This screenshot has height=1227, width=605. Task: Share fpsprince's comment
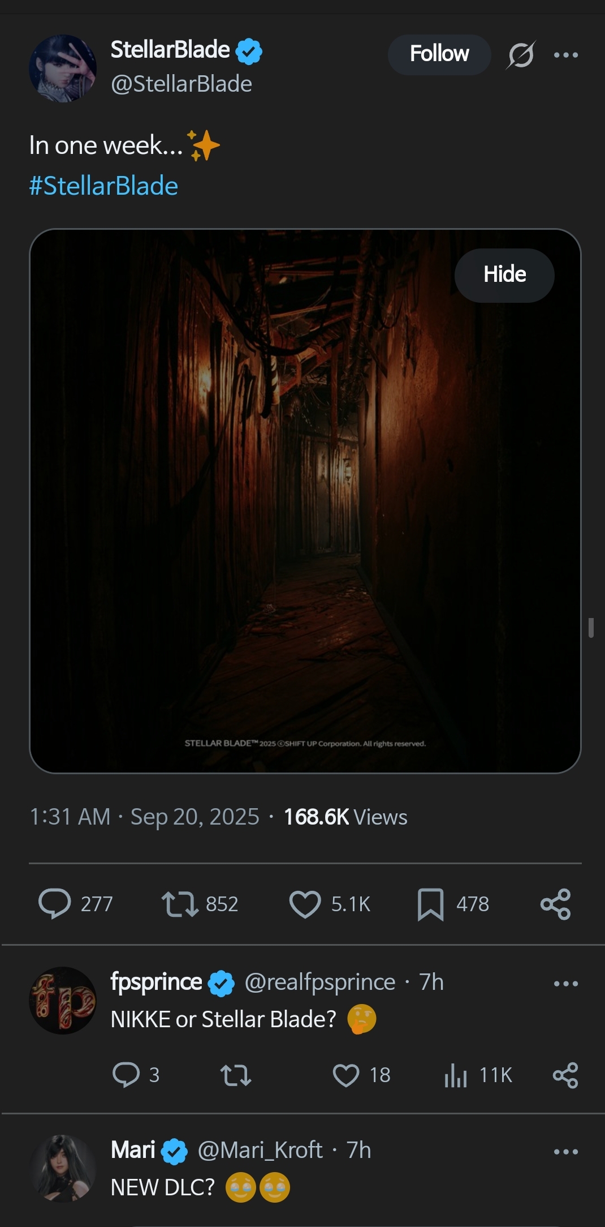coord(565,1075)
